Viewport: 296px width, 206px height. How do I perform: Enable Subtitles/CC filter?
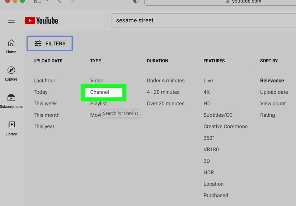pyautogui.click(x=218, y=115)
